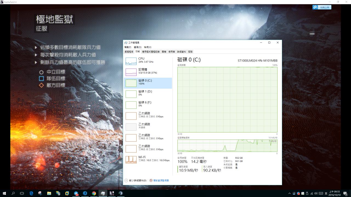Open the 檔案(F) menu in Task Manager

(x=128, y=47)
